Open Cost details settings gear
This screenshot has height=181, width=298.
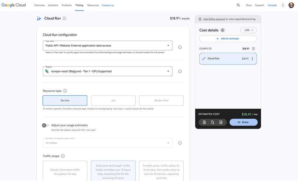point(223,30)
